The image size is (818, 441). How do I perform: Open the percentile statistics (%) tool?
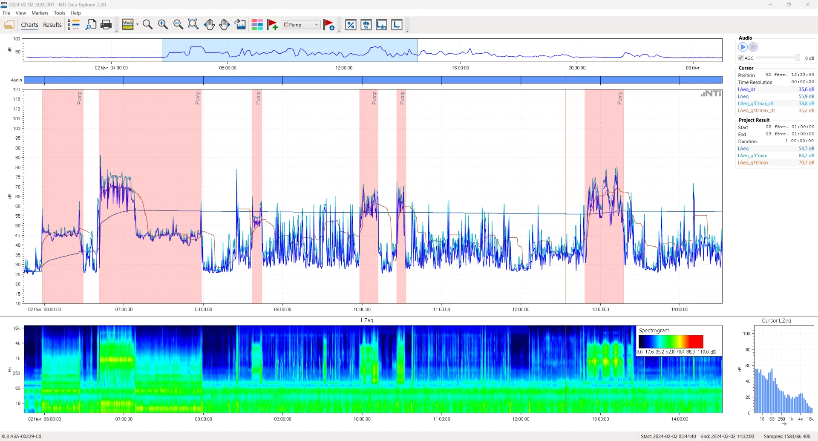coord(350,25)
